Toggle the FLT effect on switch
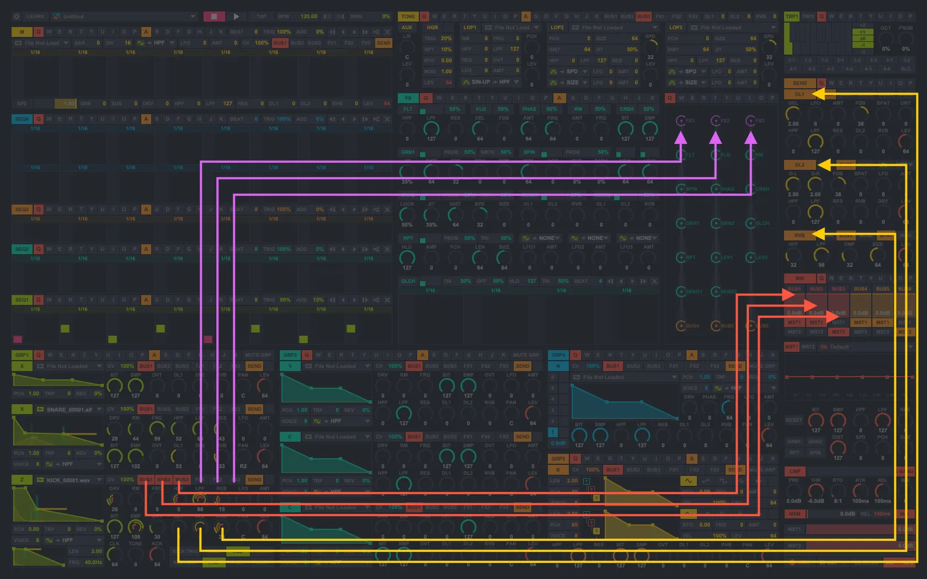 coord(423,111)
